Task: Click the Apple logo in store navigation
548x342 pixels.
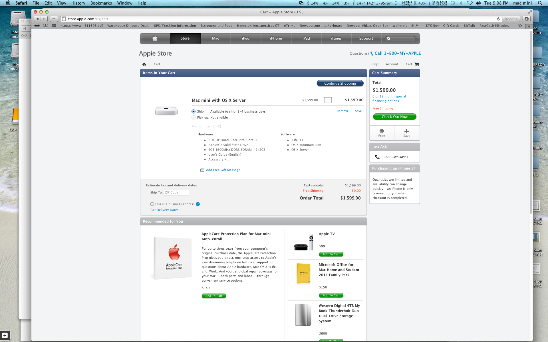Action: (x=155, y=38)
